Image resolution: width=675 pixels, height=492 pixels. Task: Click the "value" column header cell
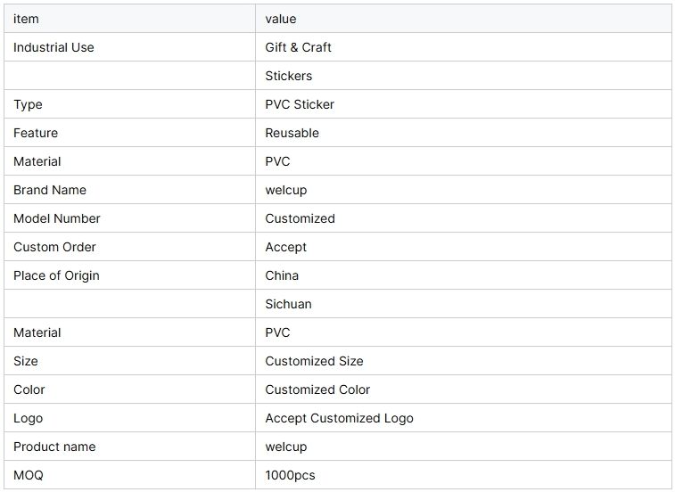tap(281, 19)
